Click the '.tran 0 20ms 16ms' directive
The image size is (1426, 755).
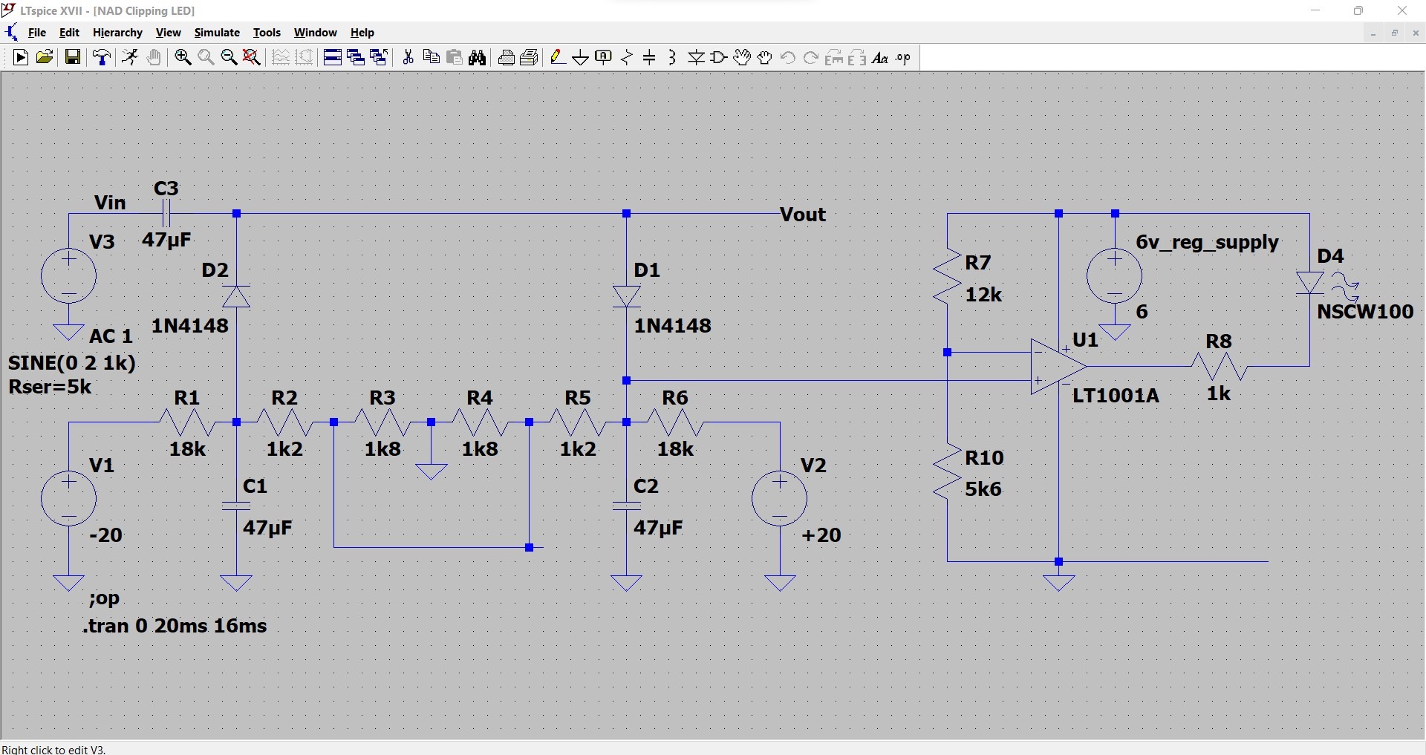tap(175, 626)
